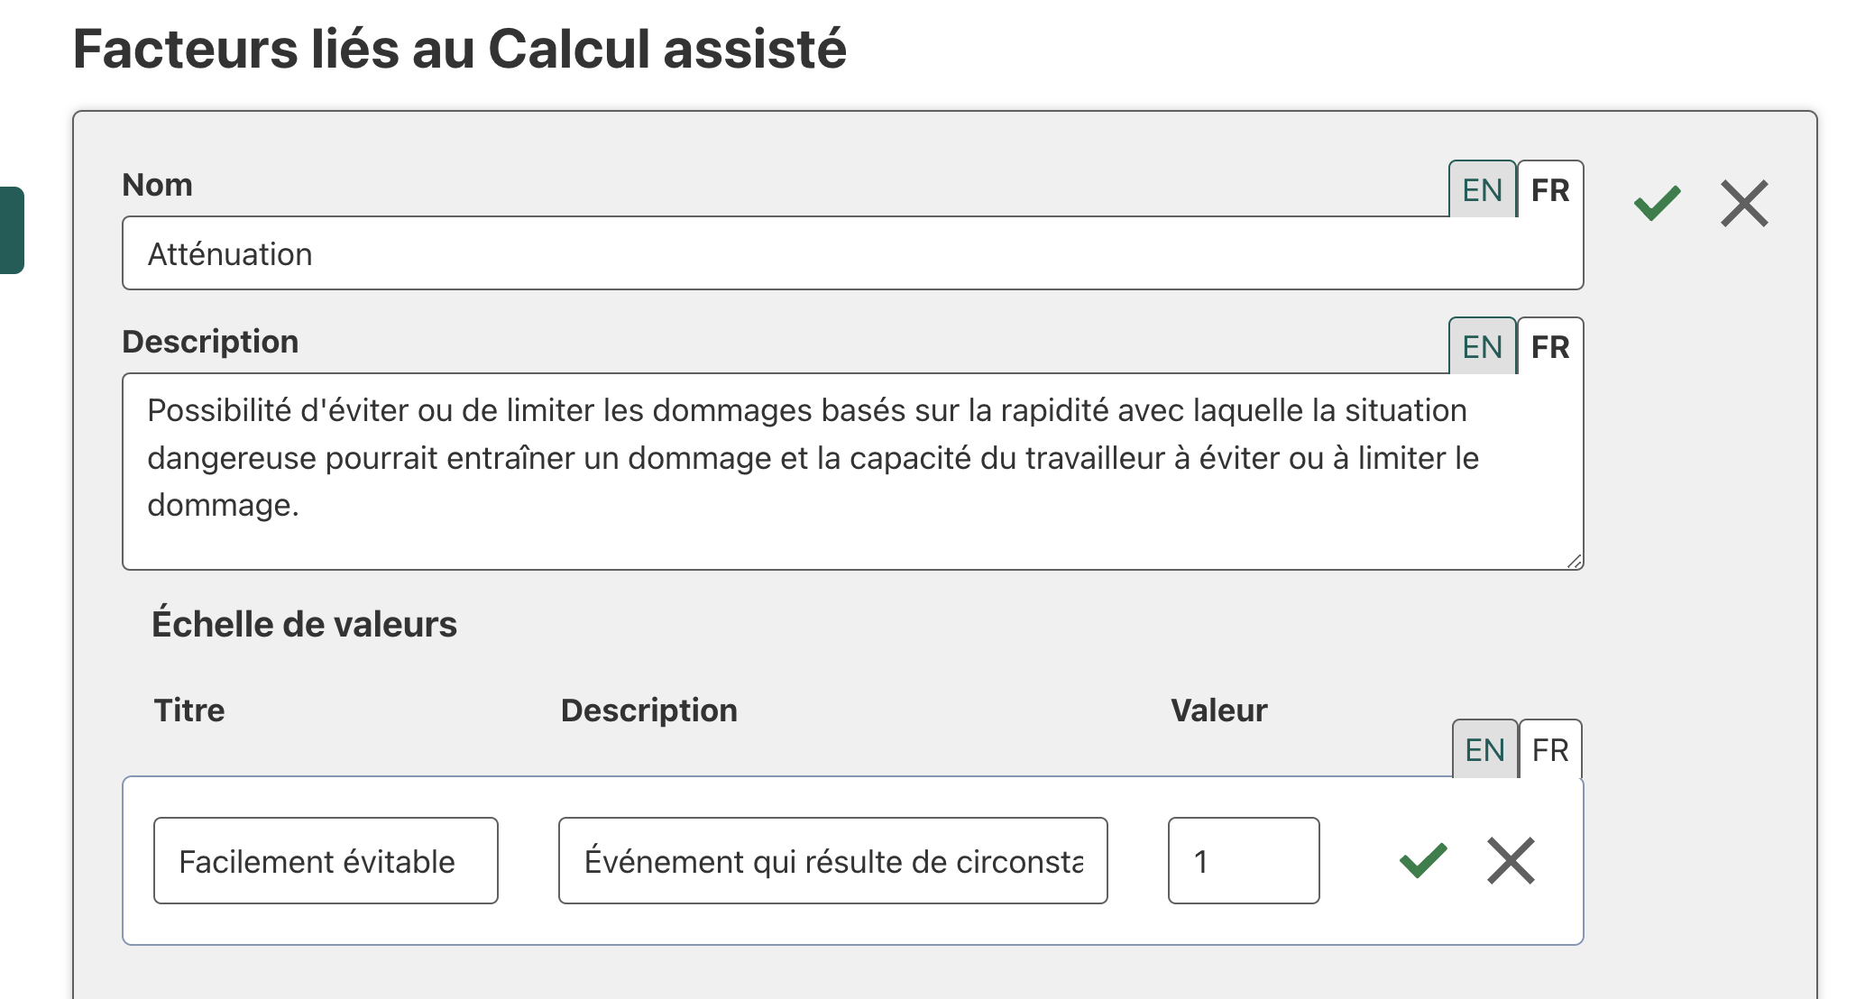Switch Nom field to EN tab
This screenshot has height=999, width=1856.
click(x=1482, y=190)
